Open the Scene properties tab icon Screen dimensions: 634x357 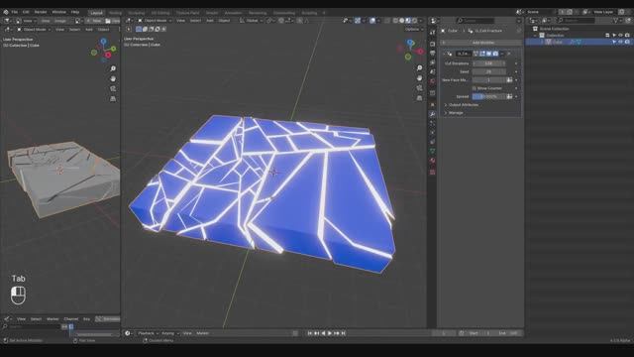[432, 72]
